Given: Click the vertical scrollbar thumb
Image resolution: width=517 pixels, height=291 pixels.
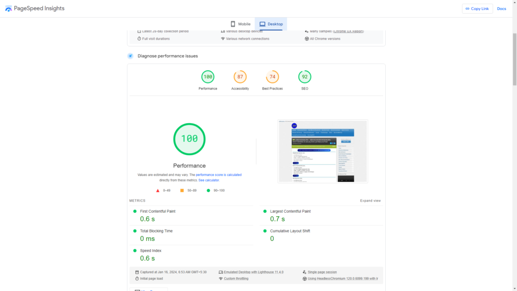Looking at the screenshot, I should 514,60.
